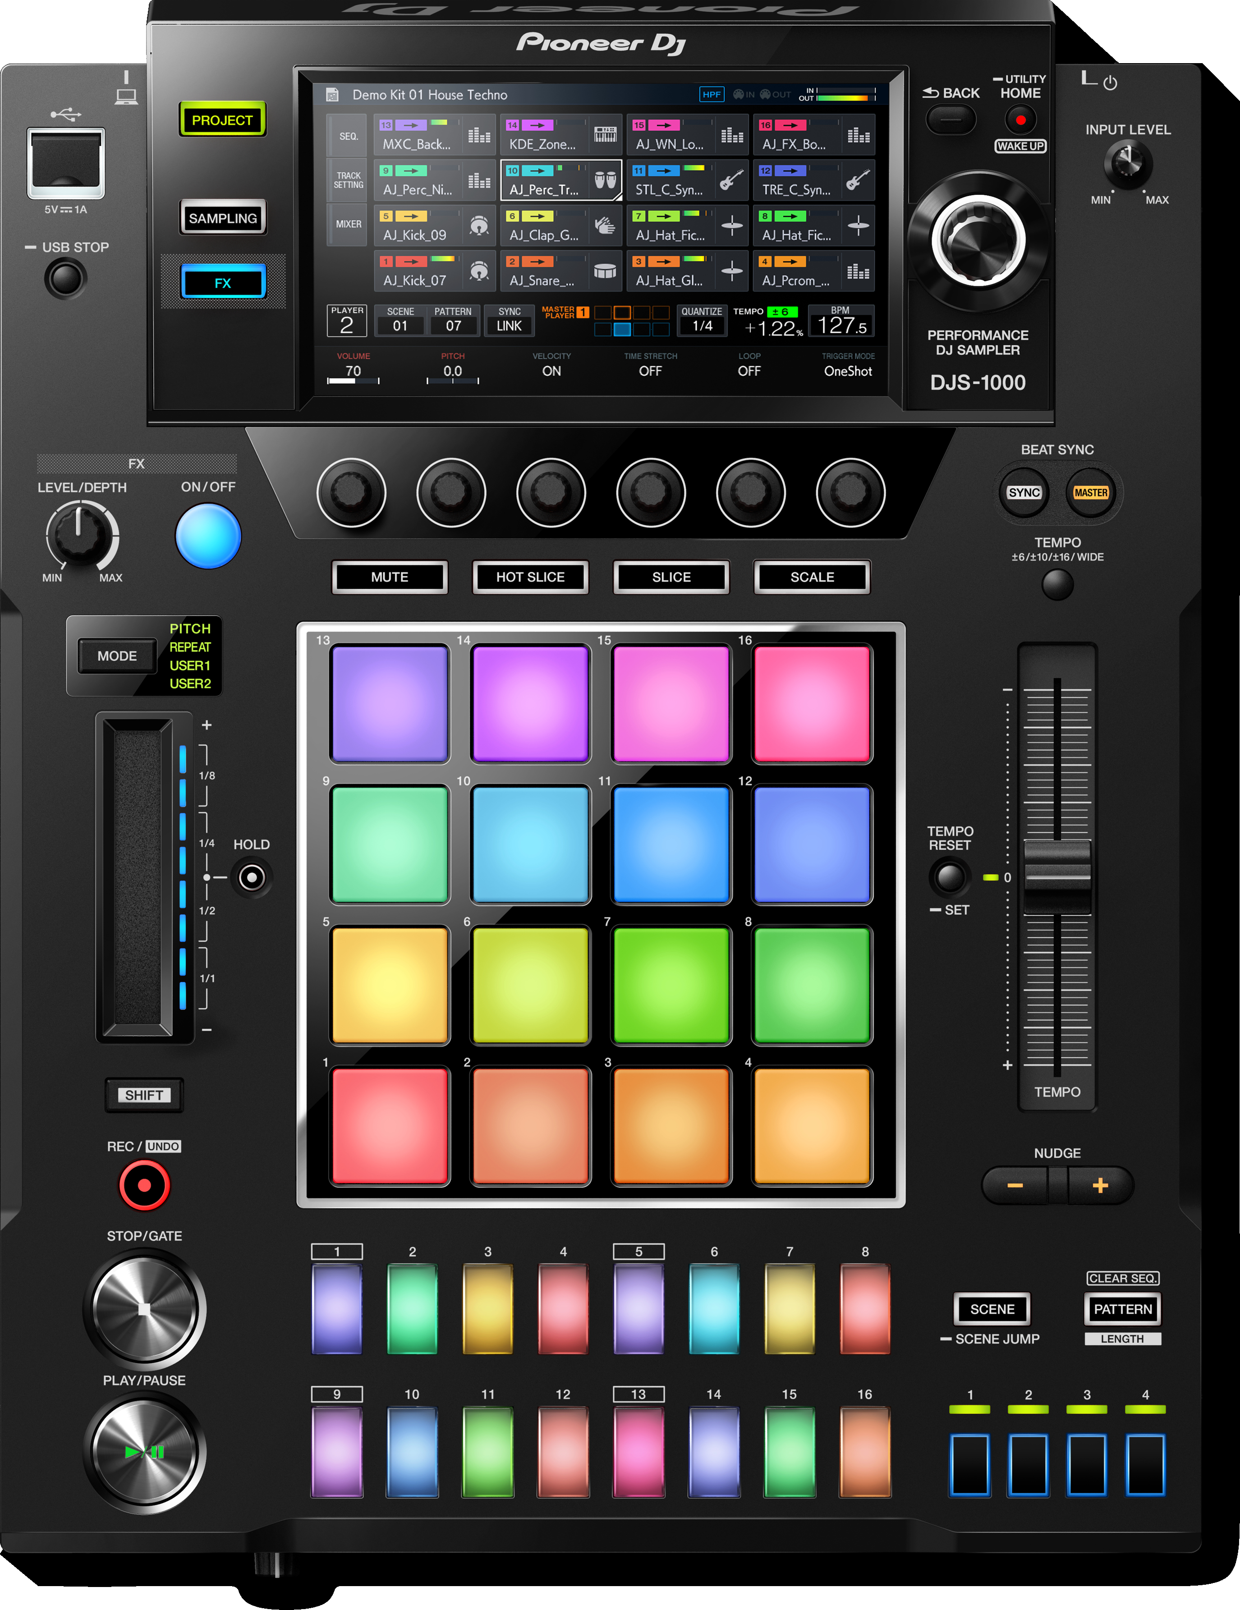Open the PROJECT screen

[x=223, y=119]
